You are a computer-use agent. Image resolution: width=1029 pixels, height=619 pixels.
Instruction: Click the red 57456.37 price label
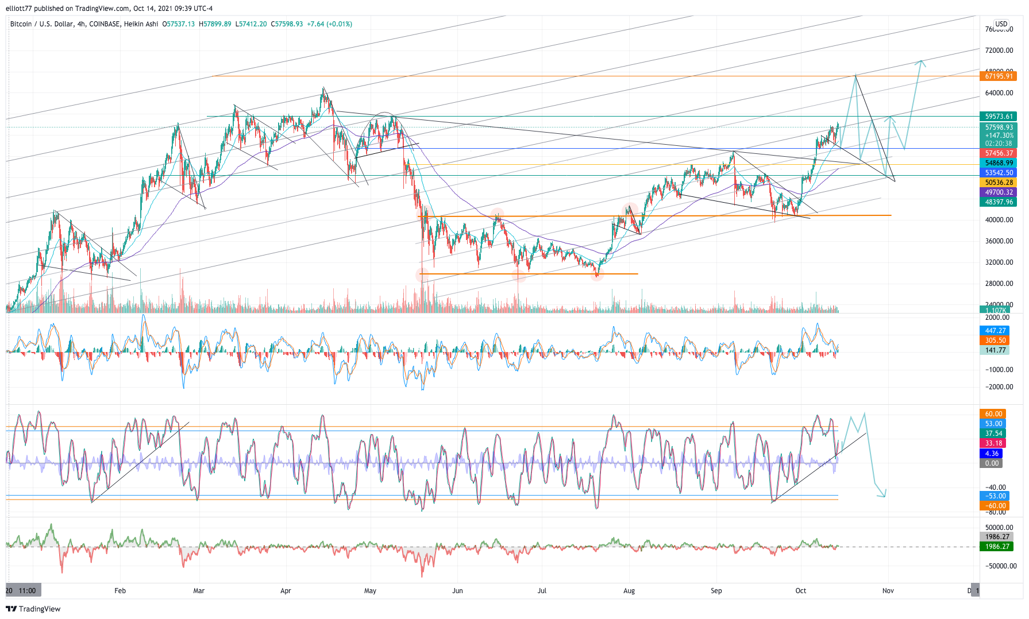998,153
